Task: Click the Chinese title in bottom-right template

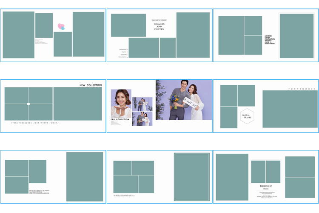Action: (266, 186)
